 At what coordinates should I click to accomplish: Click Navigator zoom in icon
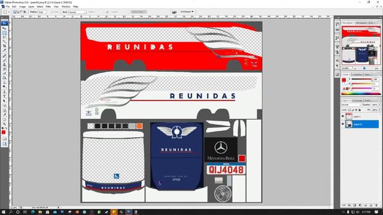coord(376,69)
